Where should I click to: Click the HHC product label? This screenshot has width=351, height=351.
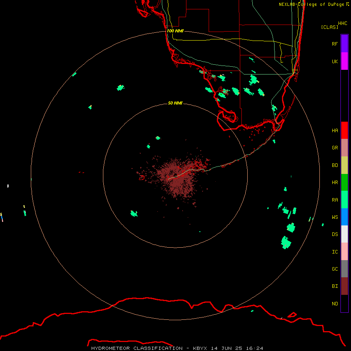tap(342, 23)
